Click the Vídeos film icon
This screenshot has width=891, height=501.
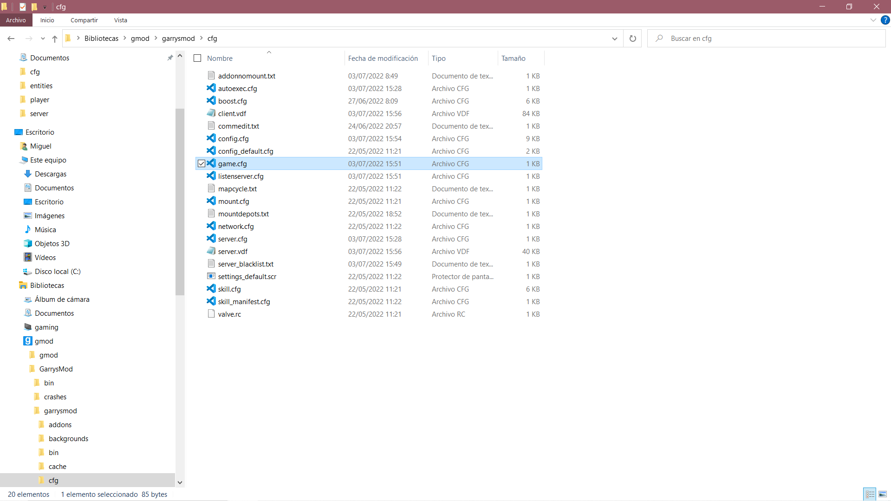click(x=28, y=257)
